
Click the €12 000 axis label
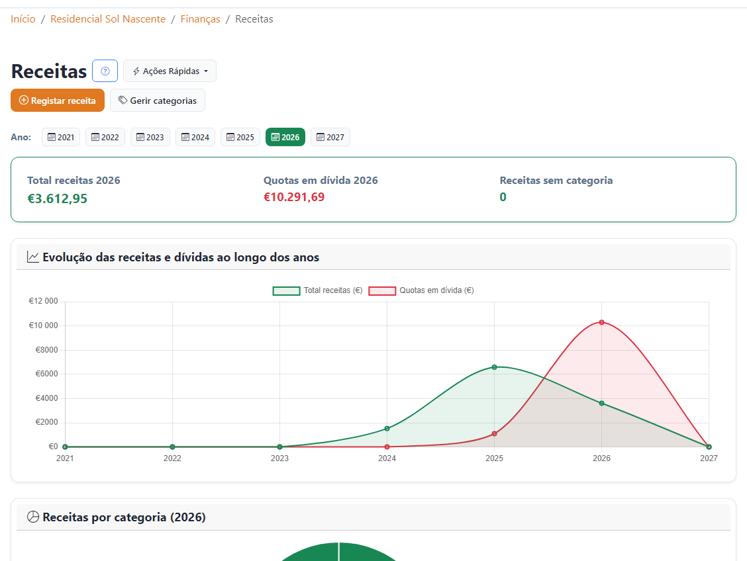[43, 301]
